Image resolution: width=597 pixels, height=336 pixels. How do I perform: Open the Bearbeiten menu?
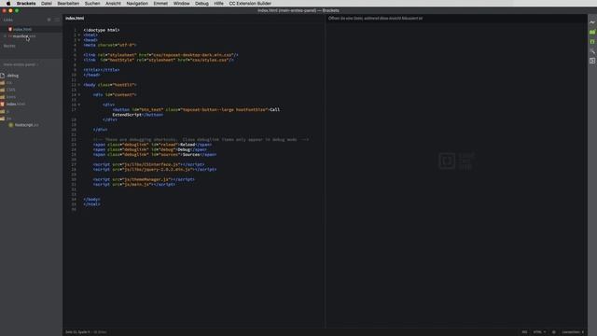68,3
